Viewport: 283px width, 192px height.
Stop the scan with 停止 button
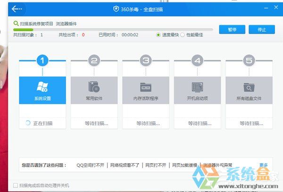click(262, 29)
